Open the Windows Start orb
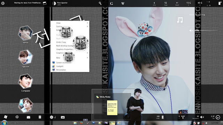Viewport: 223px width, 125px height. click(x=4, y=123)
